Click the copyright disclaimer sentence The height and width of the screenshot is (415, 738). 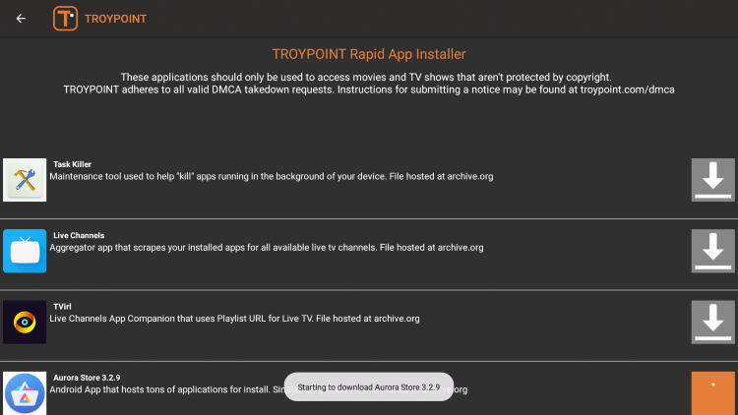pyautogui.click(x=366, y=77)
